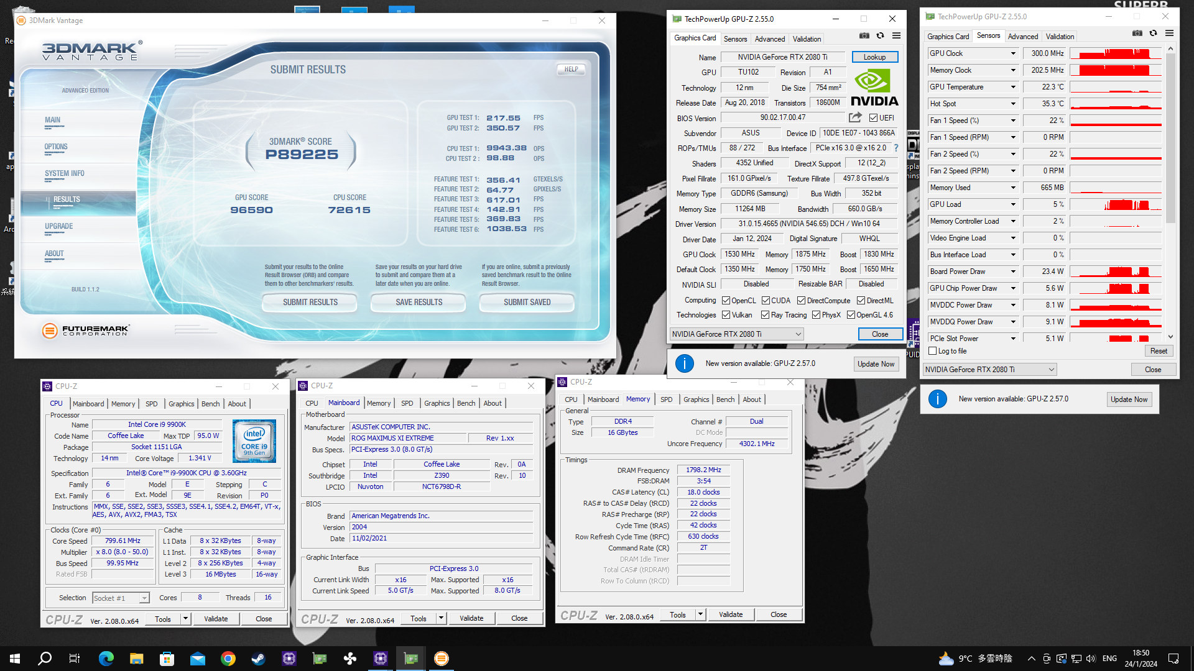Toggle Ray Tracing checkbox in GPU-Z
The image size is (1194, 671).
click(x=766, y=315)
